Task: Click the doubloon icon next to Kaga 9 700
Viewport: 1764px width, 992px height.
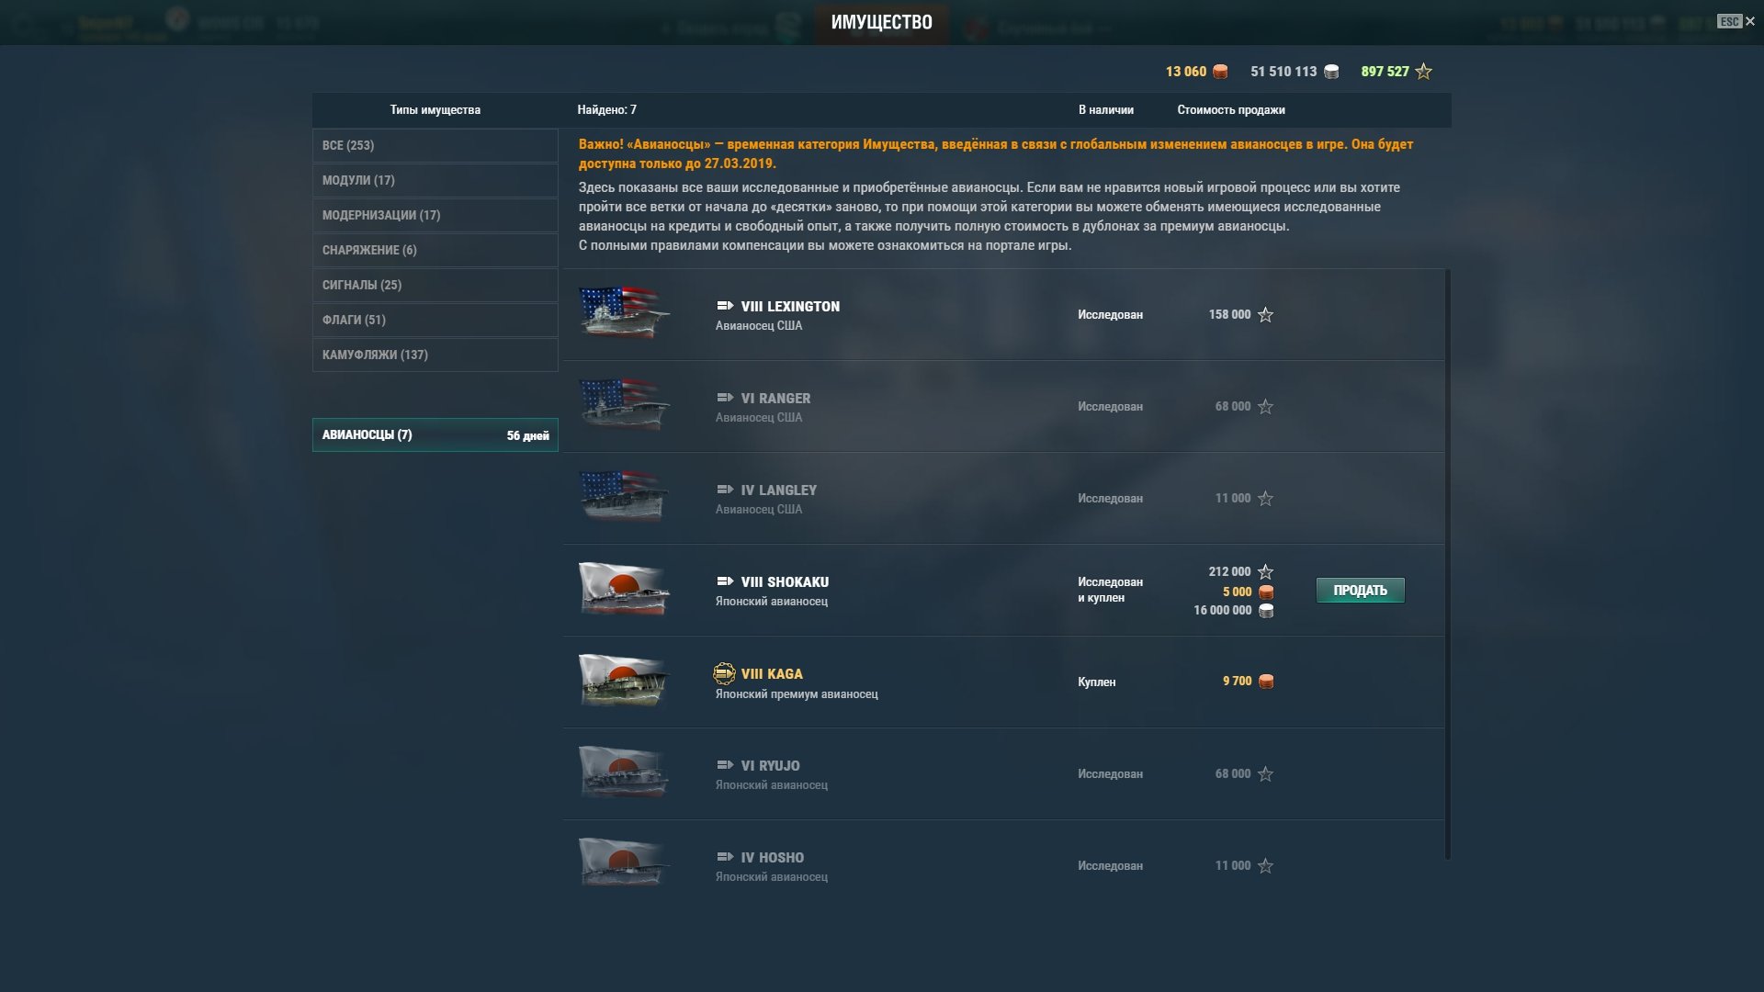Action: pyautogui.click(x=1266, y=682)
